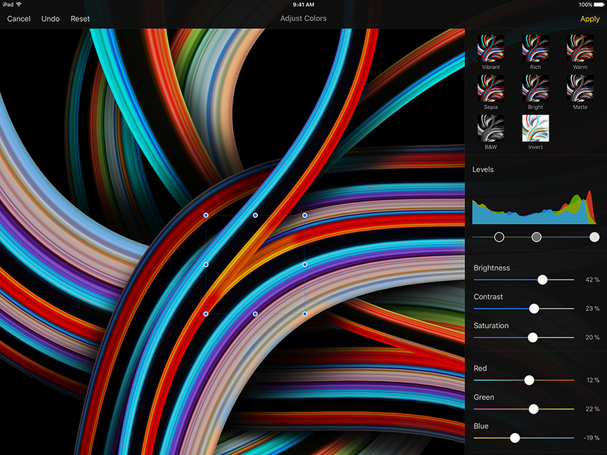Screen dimensions: 607x455
Task: Reset all color adjustments
Action: [x=79, y=18]
